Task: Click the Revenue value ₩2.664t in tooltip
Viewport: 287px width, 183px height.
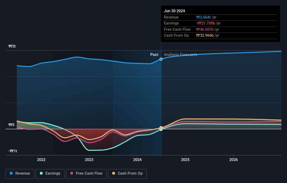Action: pyautogui.click(x=203, y=17)
